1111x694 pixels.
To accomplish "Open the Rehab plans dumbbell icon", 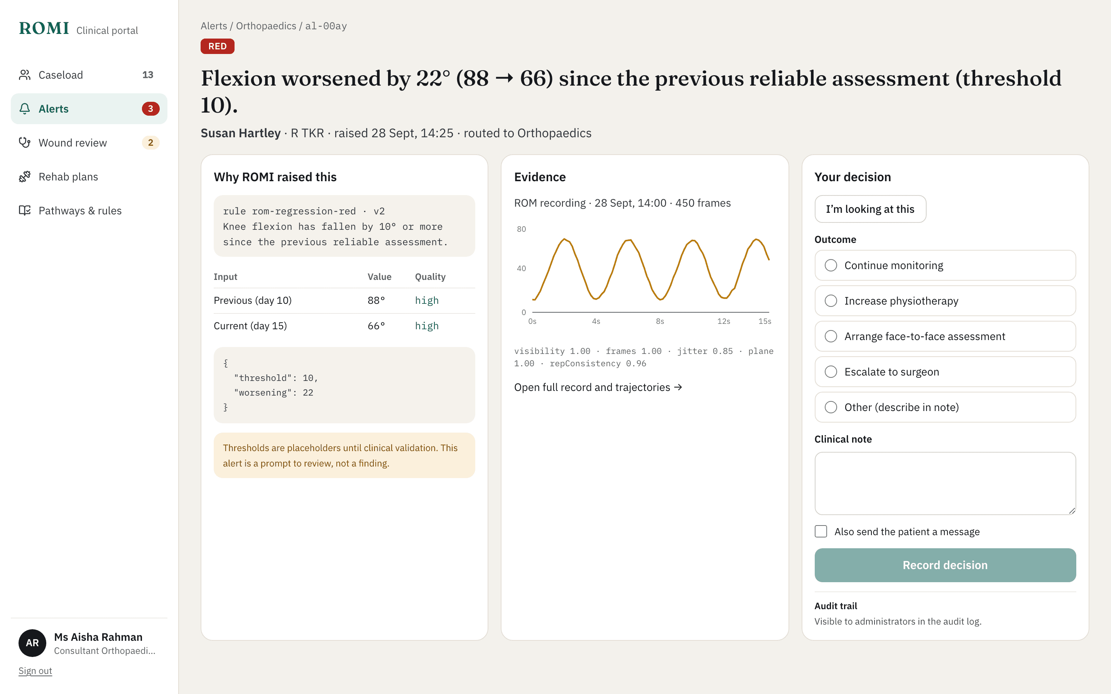I will coord(25,177).
